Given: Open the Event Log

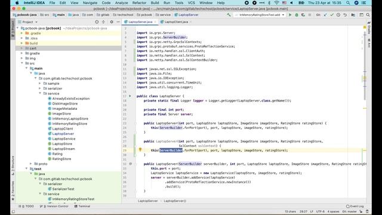Looking at the screenshot, I should (x=355, y=206).
